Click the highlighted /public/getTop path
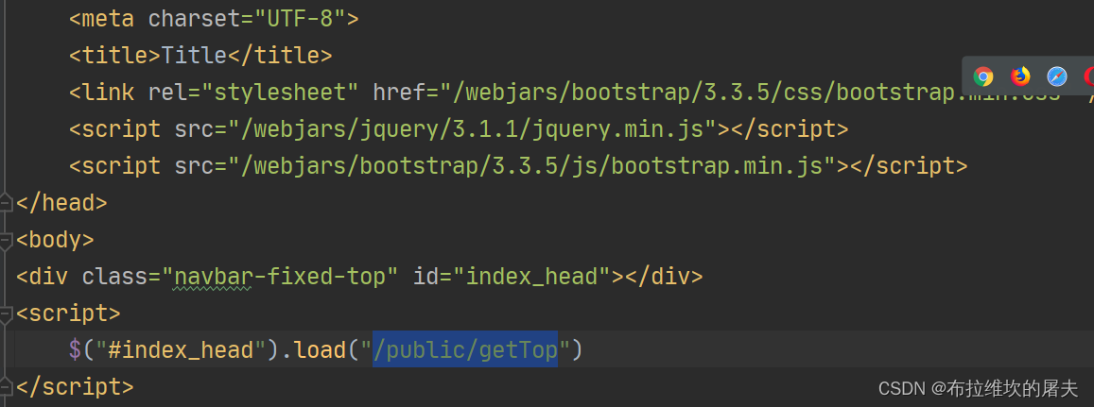1094x407 pixels. 465,350
